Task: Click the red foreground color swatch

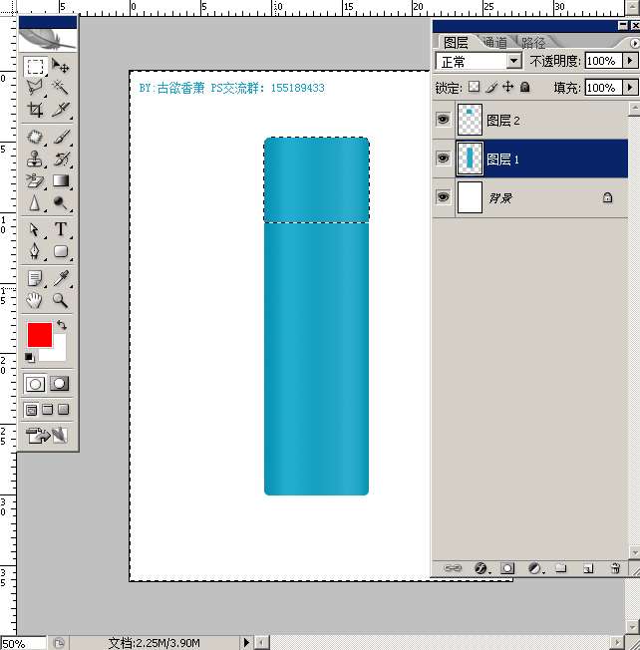Action: click(x=40, y=334)
